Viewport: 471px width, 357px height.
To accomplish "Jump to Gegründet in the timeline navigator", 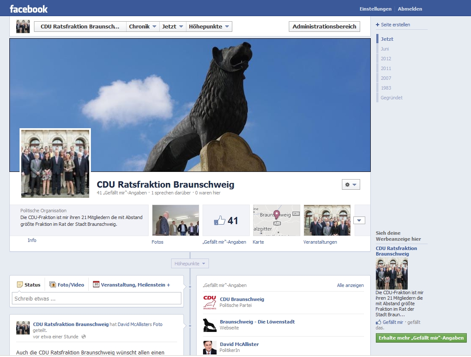I will [392, 98].
